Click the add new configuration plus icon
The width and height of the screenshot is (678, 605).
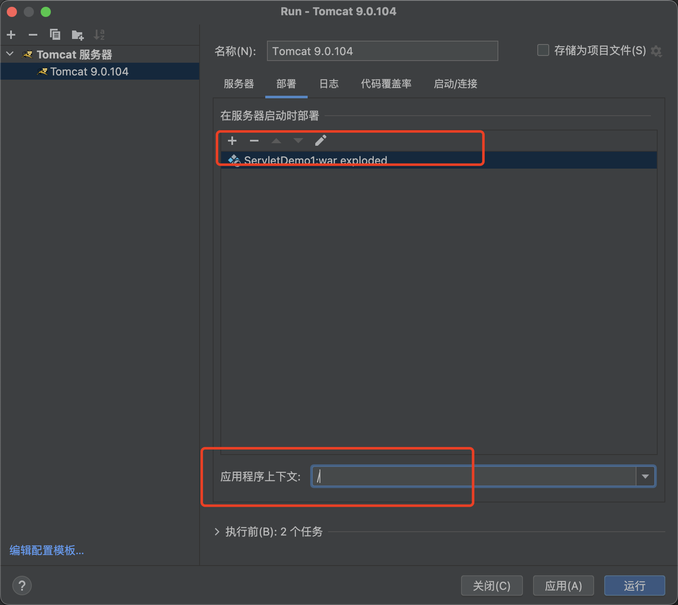tap(11, 35)
